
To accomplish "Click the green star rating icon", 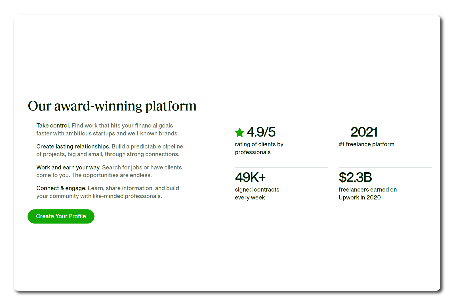I will (x=239, y=132).
